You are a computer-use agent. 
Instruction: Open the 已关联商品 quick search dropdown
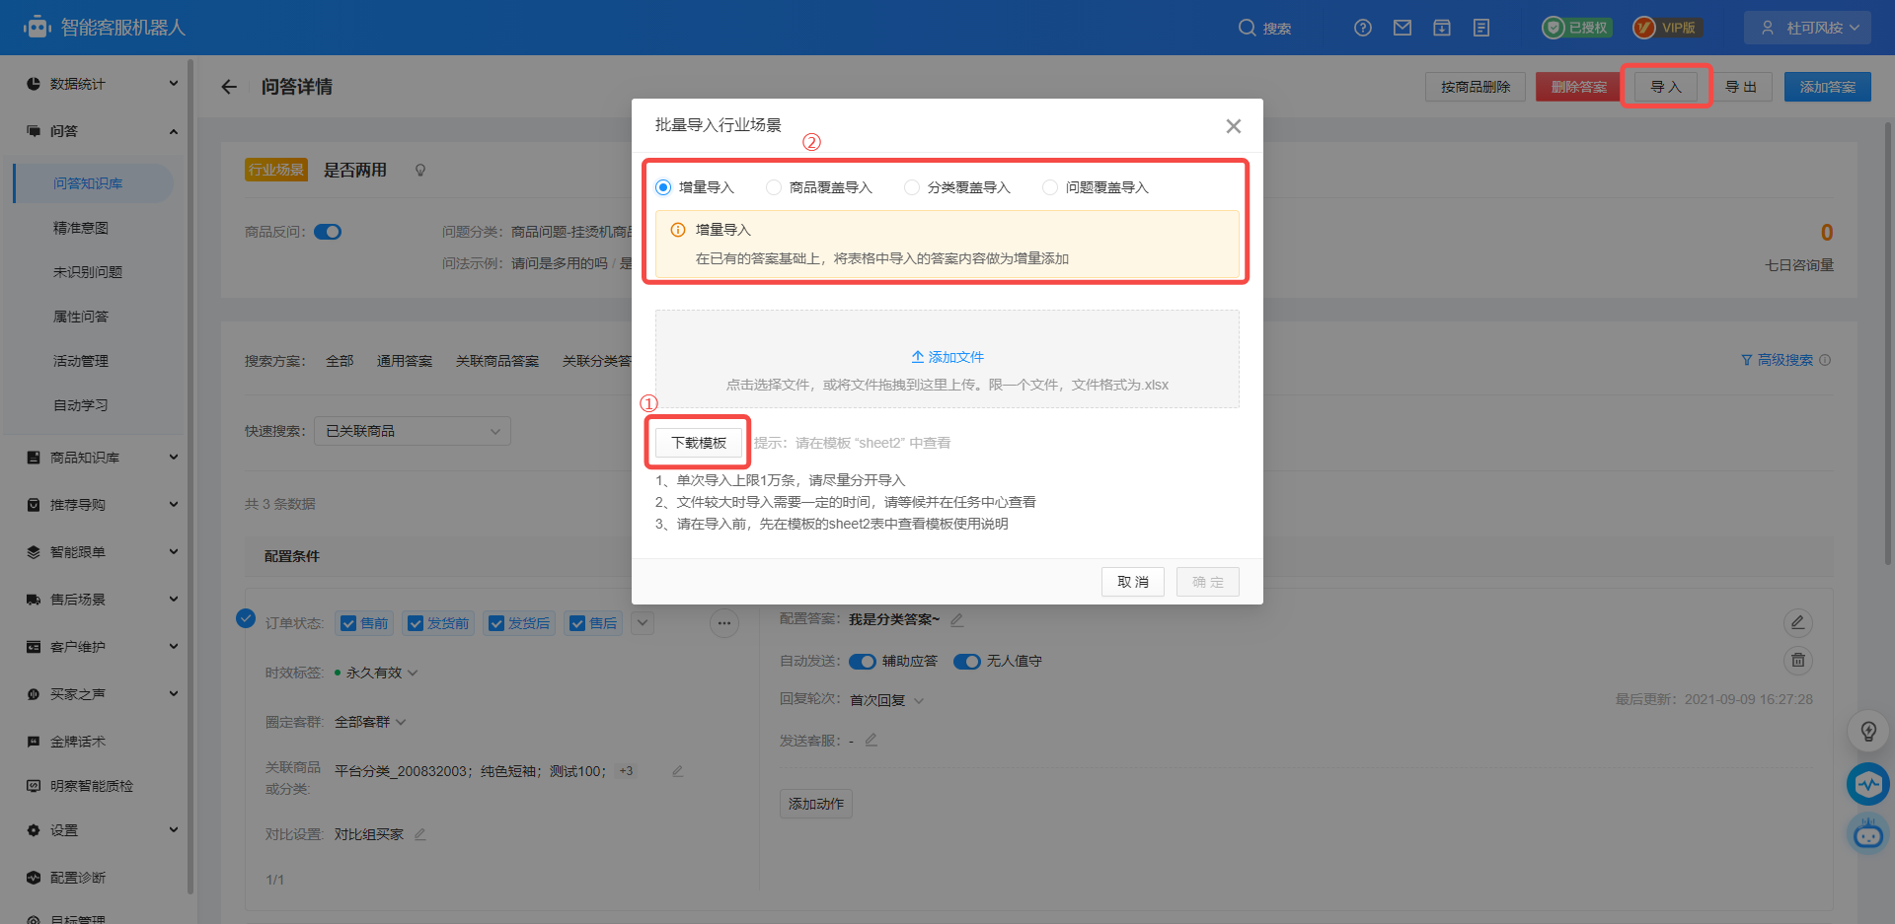(413, 431)
